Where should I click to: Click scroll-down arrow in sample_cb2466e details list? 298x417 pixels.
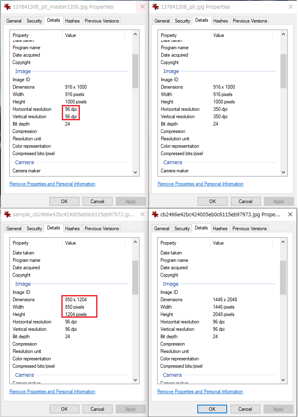135,380
